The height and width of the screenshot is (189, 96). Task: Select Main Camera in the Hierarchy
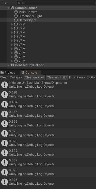pyautogui.click(x=28, y=12)
